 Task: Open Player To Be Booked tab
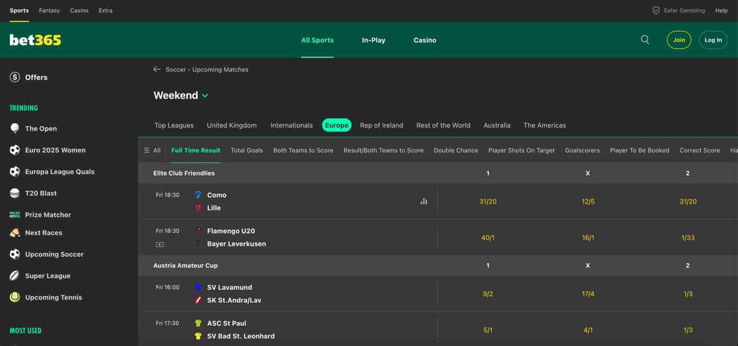[x=640, y=150]
